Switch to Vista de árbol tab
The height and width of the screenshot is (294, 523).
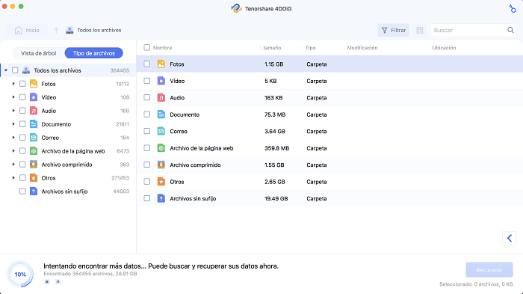coord(38,53)
